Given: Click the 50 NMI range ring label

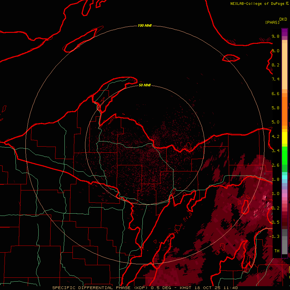Looking at the screenshot, I should coord(145,85).
